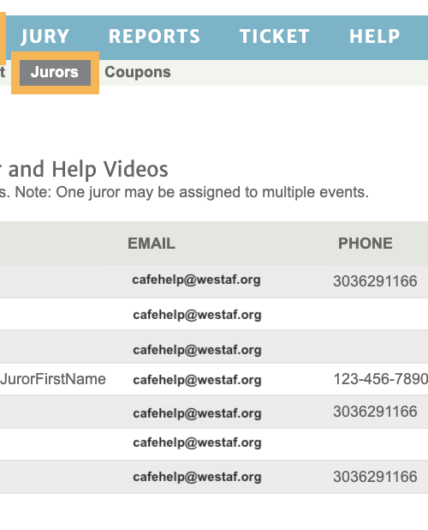Click email in the JurorFirstName row
The height and width of the screenshot is (530, 428).
click(197, 380)
